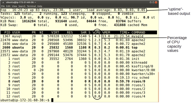Click the -20 nice value of PID 5
Image resolution: width=191 pixels, height=103 pixels.
40,70
